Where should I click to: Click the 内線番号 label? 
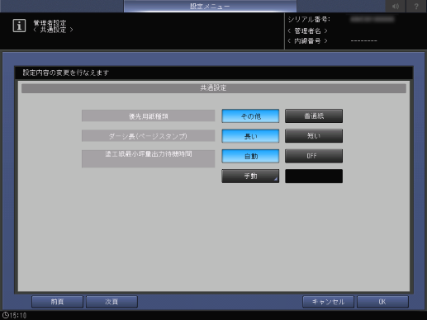pyautogui.click(x=307, y=41)
